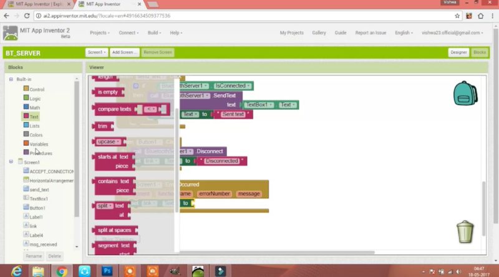Open the account email dropdown
The width and height of the screenshot is (499, 277).
pos(452,33)
